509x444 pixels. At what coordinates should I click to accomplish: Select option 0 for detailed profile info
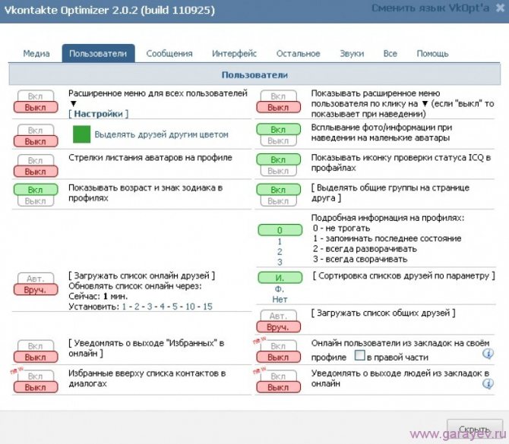point(280,230)
